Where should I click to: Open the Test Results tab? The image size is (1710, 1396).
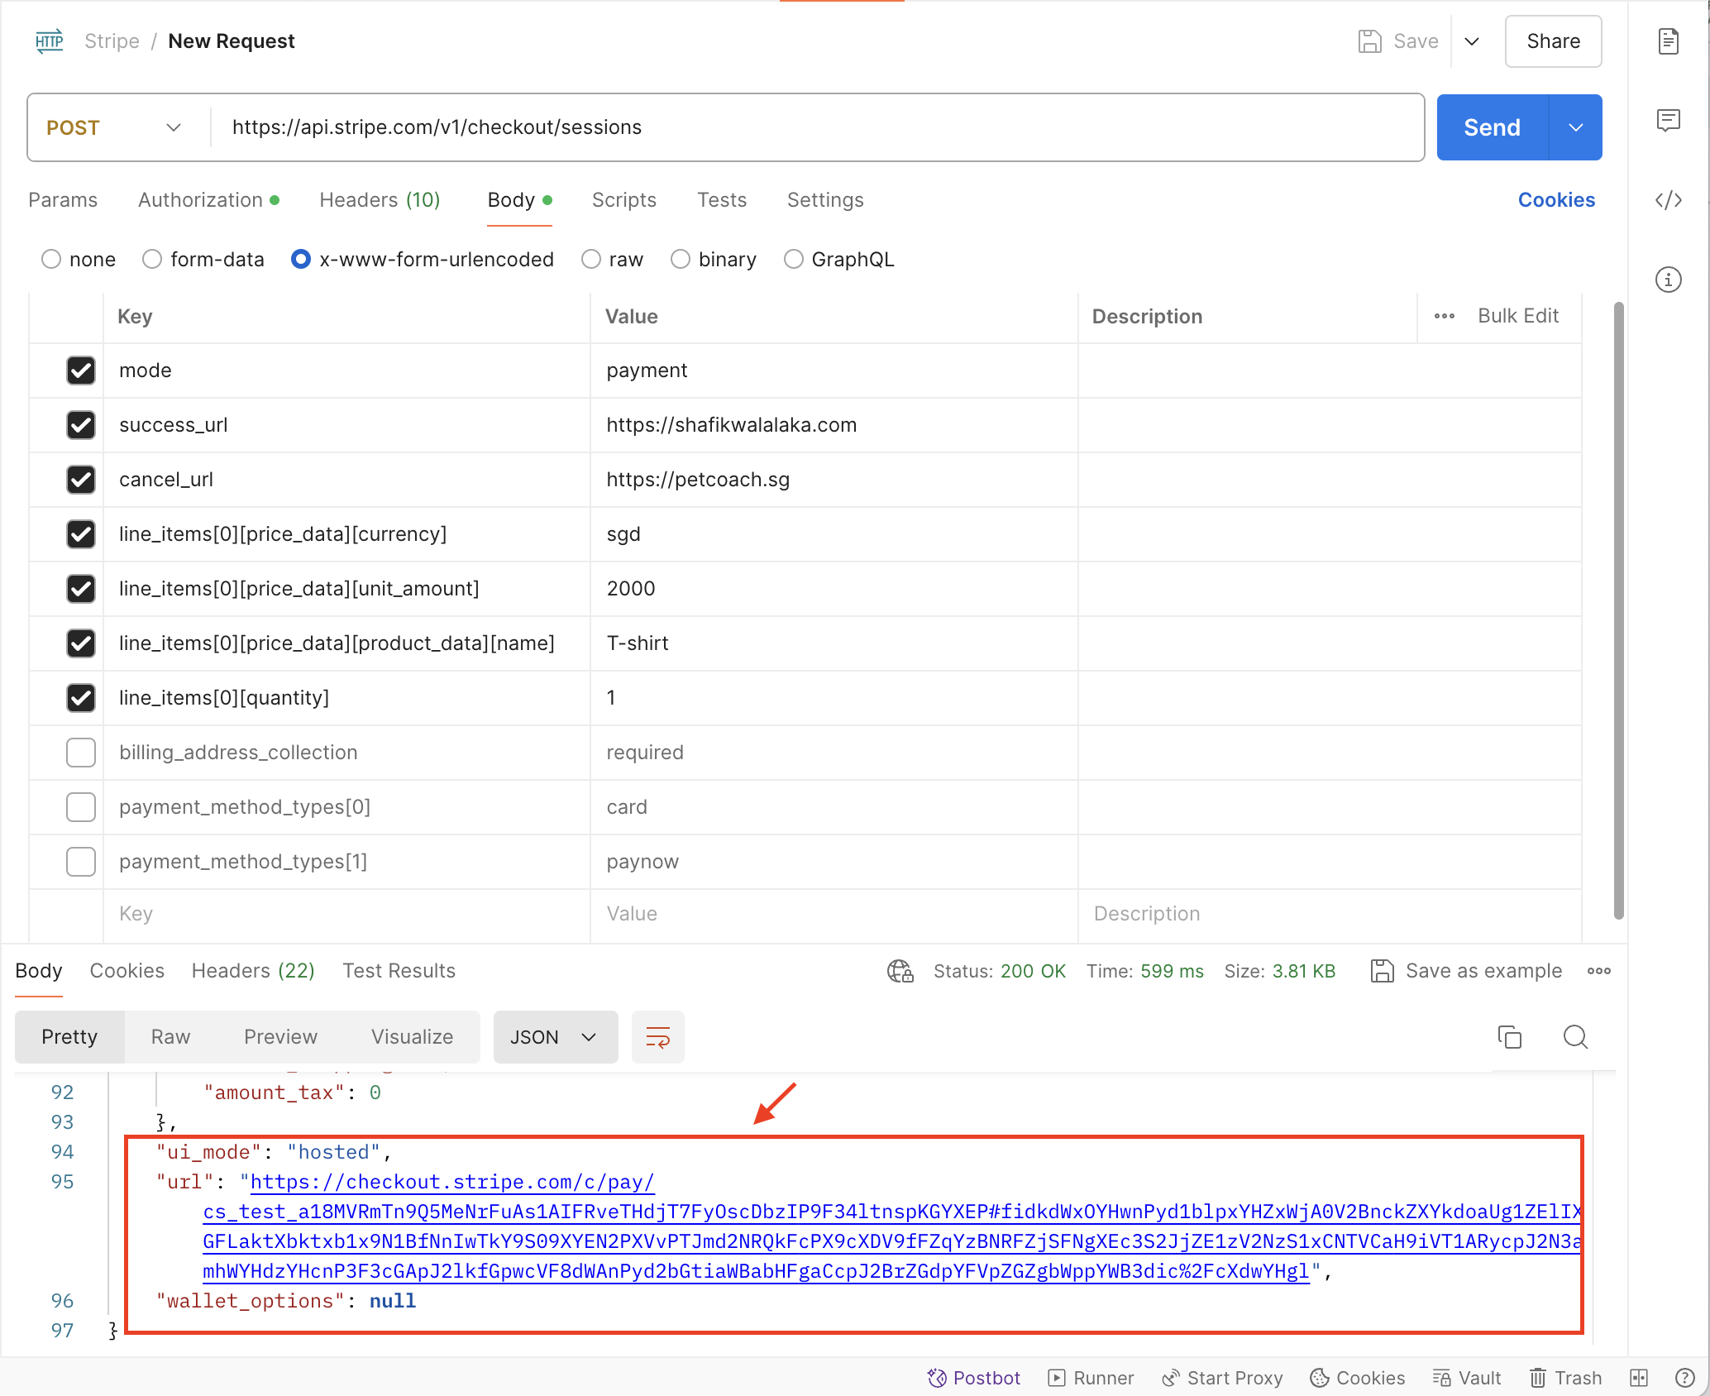click(399, 971)
